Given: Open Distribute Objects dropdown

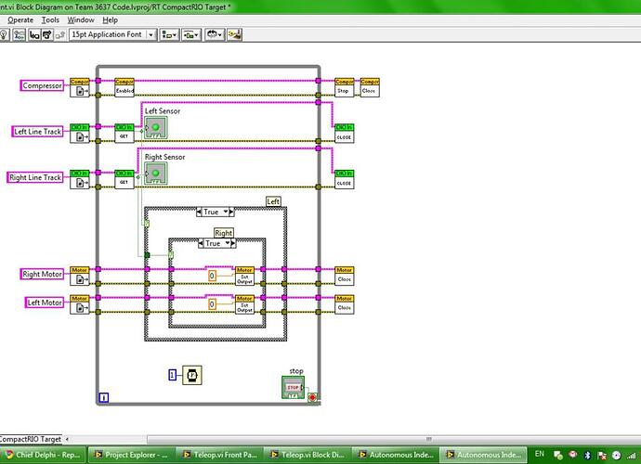Looking at the screenshot, I should pyautogui.click(x=191, y=34).
